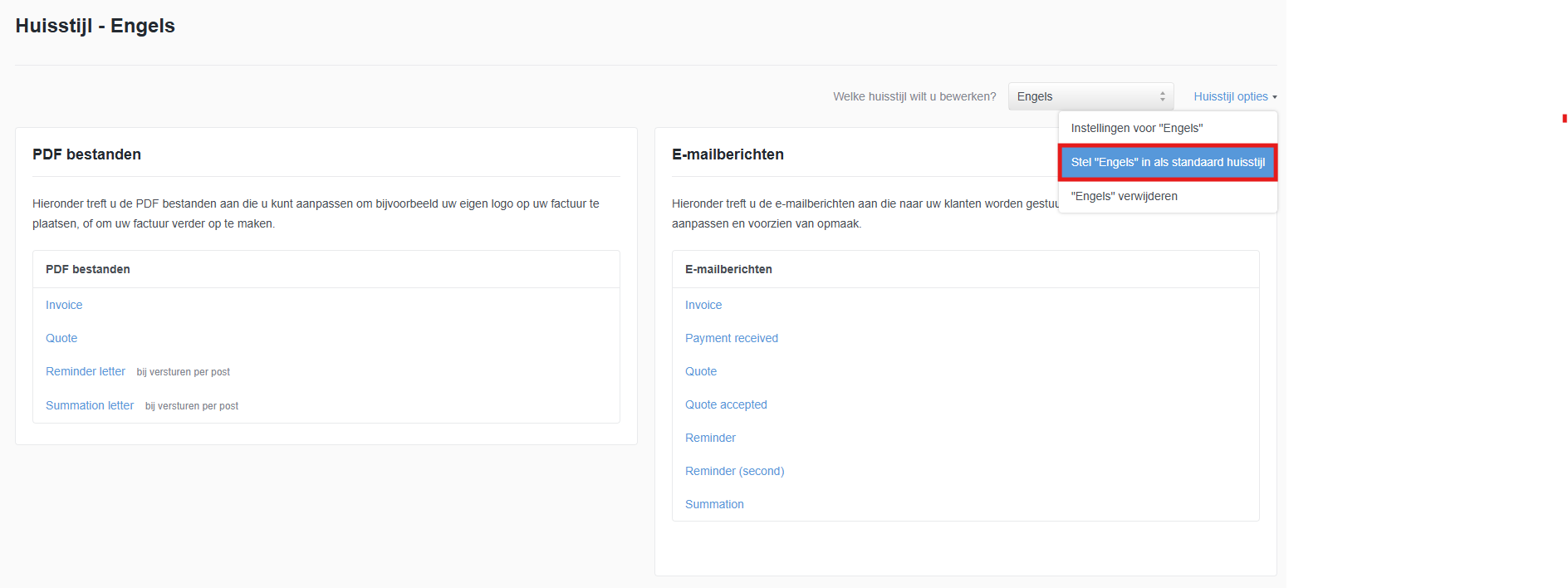Open Quote accepted e-mail template
Viewport: 1568px width, 588px height.
(x=726, y=404)
